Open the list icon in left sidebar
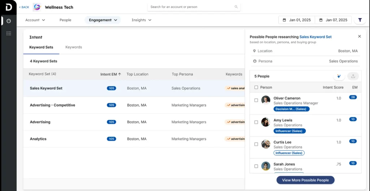Screen dimensions: 370x191 point(9,34)
